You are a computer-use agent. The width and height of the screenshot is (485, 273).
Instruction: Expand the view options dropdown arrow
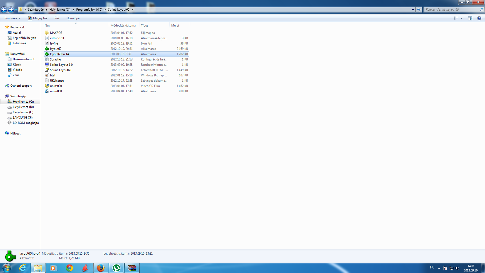462,18
